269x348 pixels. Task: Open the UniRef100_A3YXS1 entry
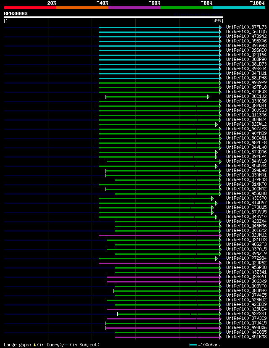pyautogui.click(x=246, y=314)
